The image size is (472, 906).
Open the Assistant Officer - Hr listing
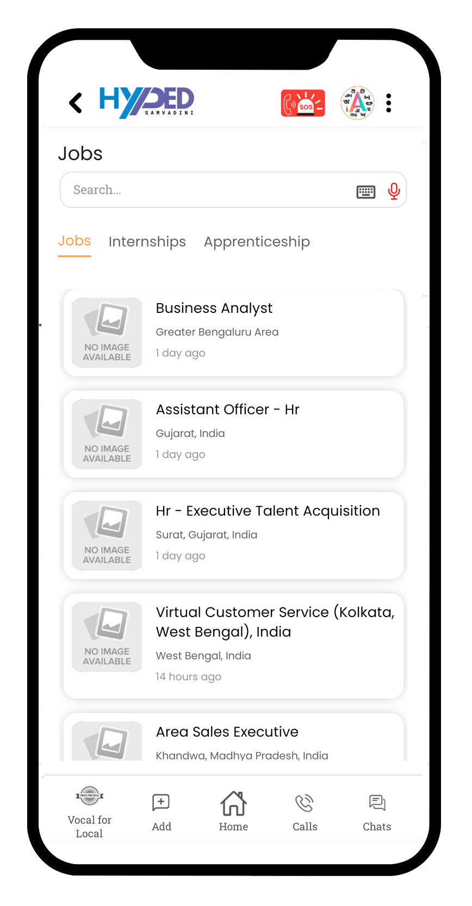click(x=233, y=434)
